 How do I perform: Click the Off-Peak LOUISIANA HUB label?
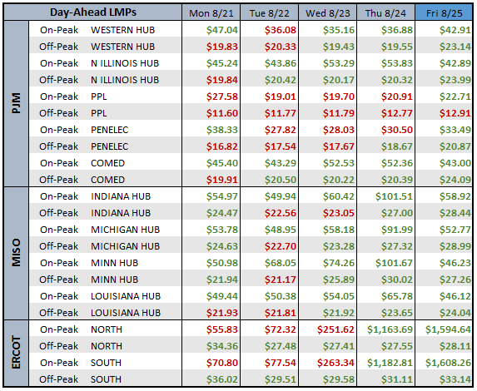click(x=100, y=313)
